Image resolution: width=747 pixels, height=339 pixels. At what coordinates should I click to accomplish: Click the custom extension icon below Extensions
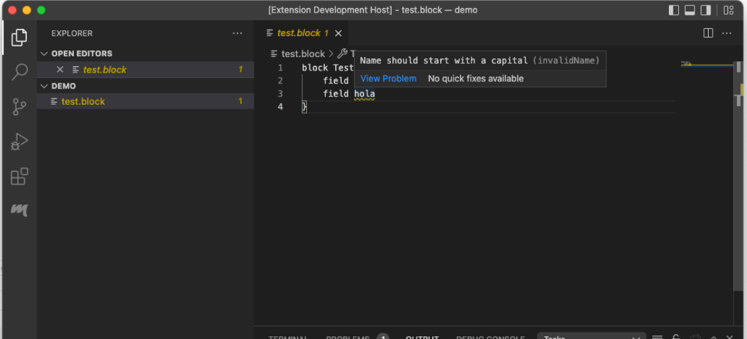(x=19, y=210)
